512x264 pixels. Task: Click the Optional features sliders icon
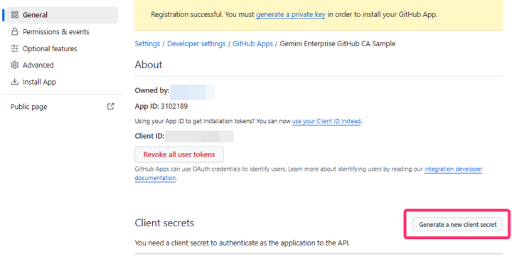15,48
